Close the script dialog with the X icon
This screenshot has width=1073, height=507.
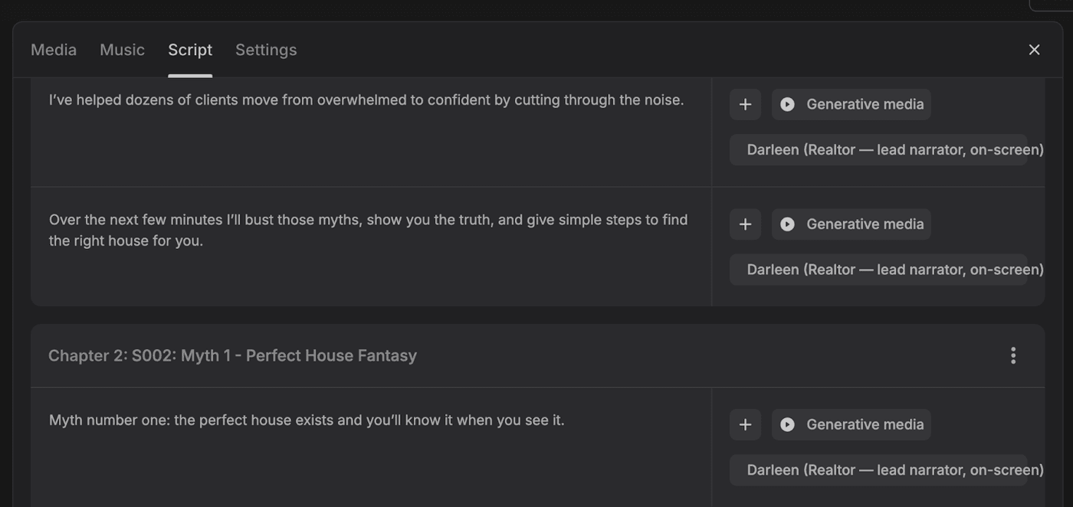pos(1034,50)
